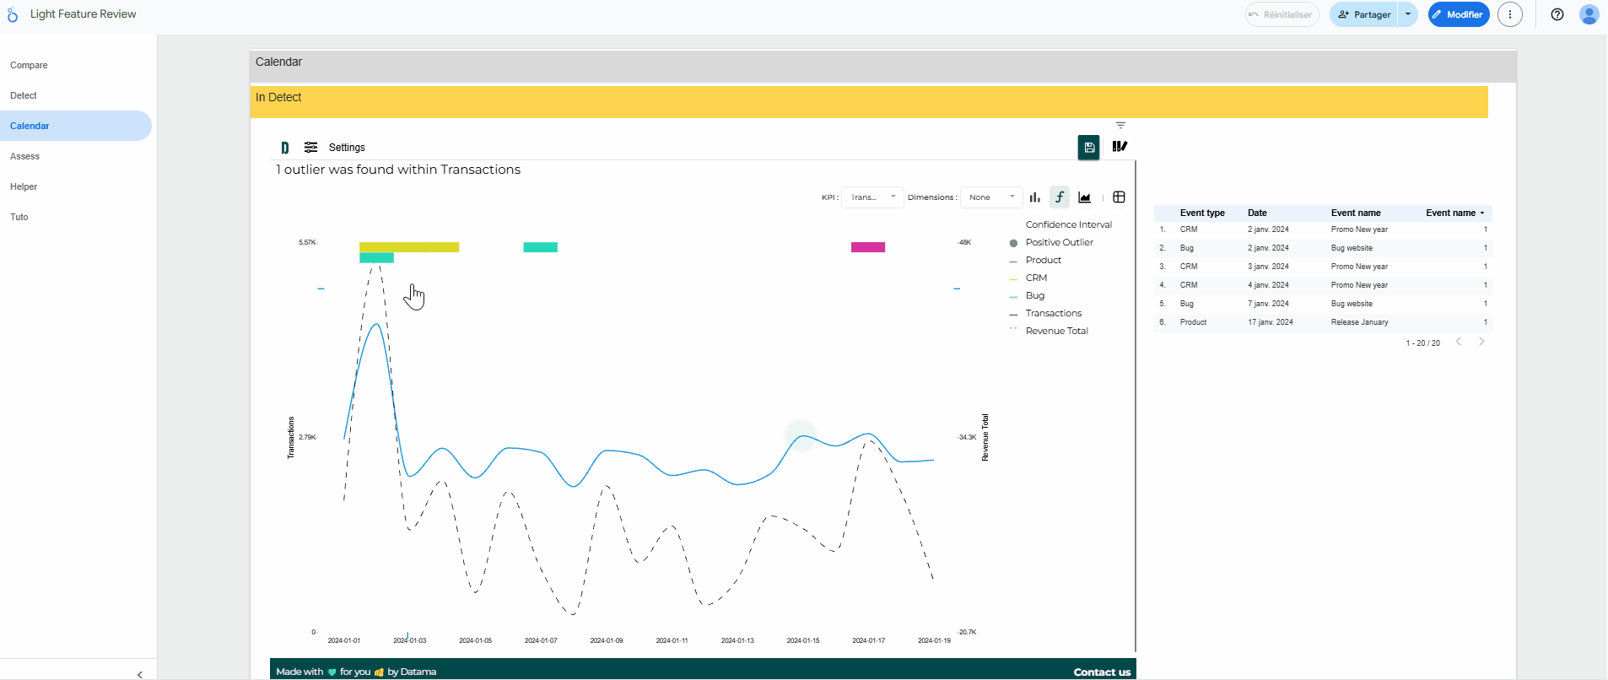Open the KPI dropdown
Image resolution: width=1608 pixels, height=680 pixels.
[x=872, y=197]
